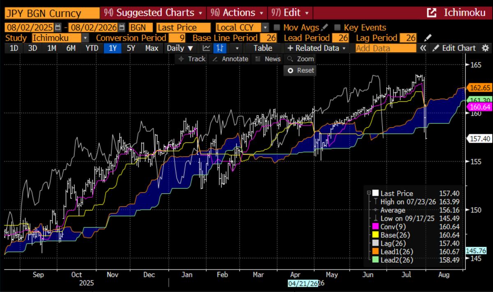Open the Suggested Charts dropdown
Viewport: 493px width, 292px height.
pyautogui.click(x=153, y=13)
